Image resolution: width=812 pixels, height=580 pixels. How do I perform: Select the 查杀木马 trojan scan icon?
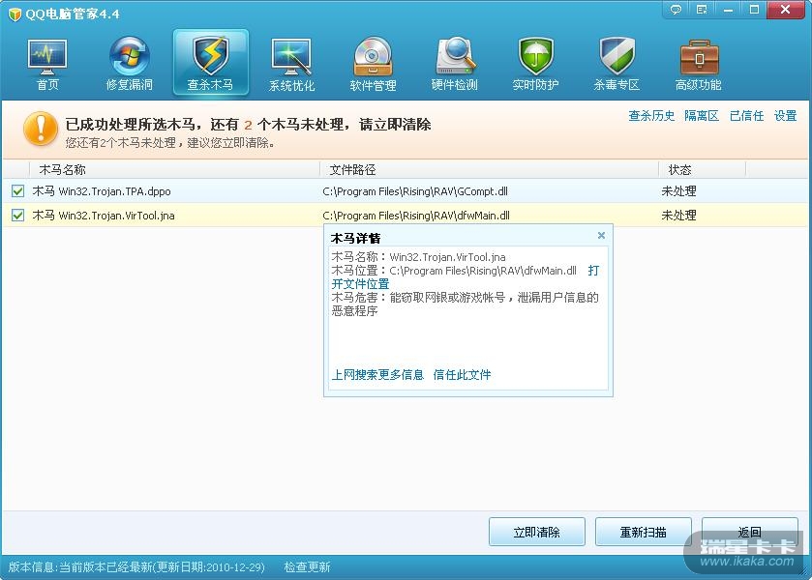pos(210,63)
